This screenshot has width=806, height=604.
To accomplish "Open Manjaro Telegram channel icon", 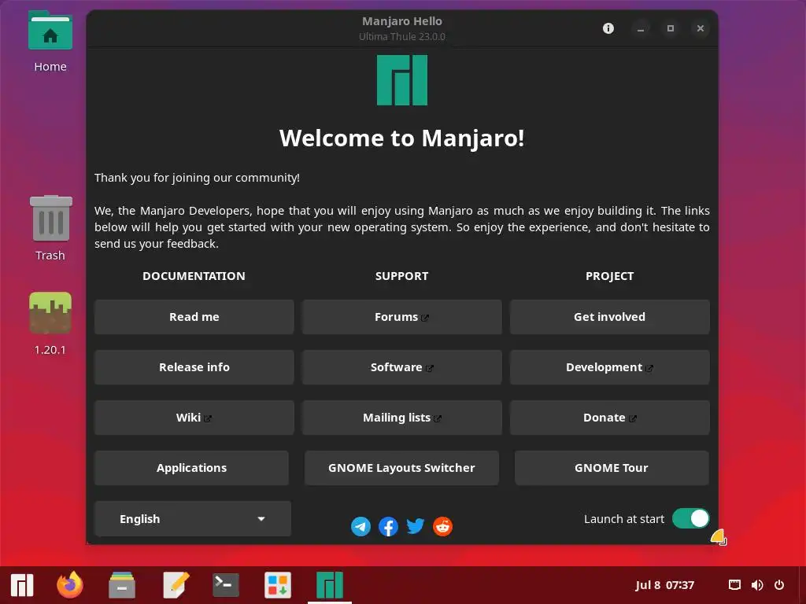I will pyautogui.click(x=360, y=526).
